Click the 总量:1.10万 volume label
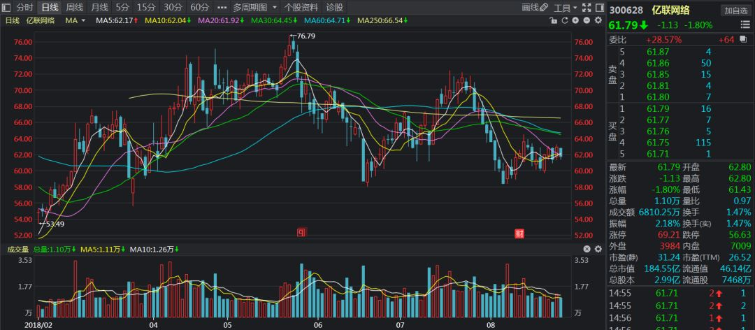 tap(55, 249)
